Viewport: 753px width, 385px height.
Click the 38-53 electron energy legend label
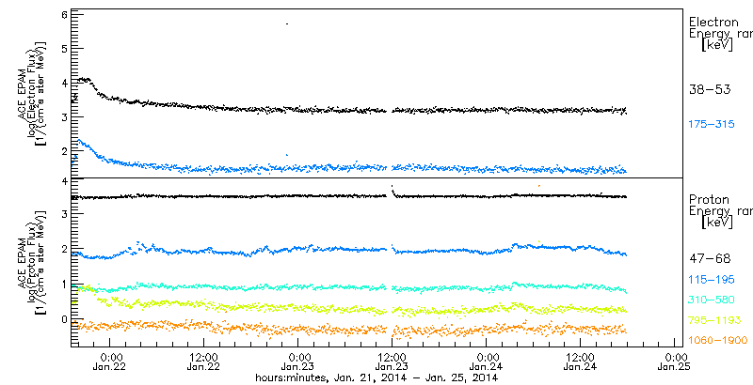710,89
